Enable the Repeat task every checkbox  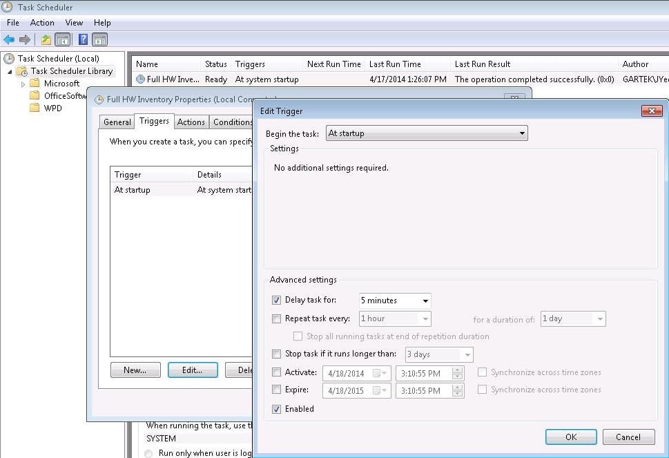click(276, 318)
